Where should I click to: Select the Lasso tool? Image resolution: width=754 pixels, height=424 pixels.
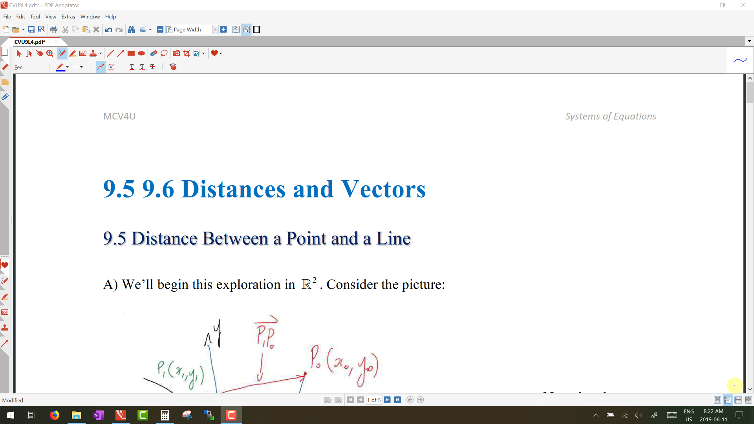[164, 53]
